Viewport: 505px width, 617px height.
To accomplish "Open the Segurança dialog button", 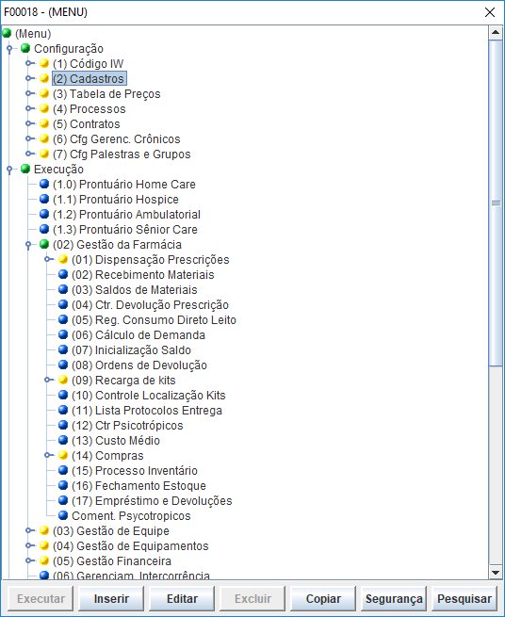I will (394, 598).
